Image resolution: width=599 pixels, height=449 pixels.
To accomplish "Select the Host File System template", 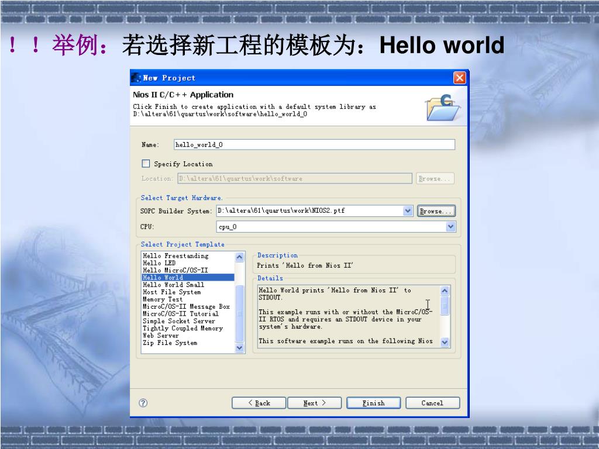I will tap(171, 292).
